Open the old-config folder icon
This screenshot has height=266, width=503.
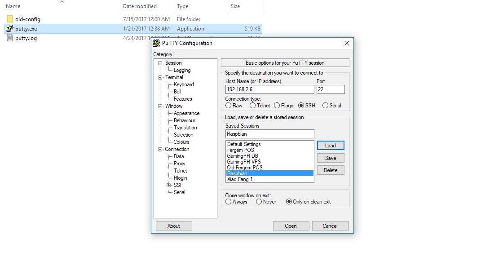(9, 19)
